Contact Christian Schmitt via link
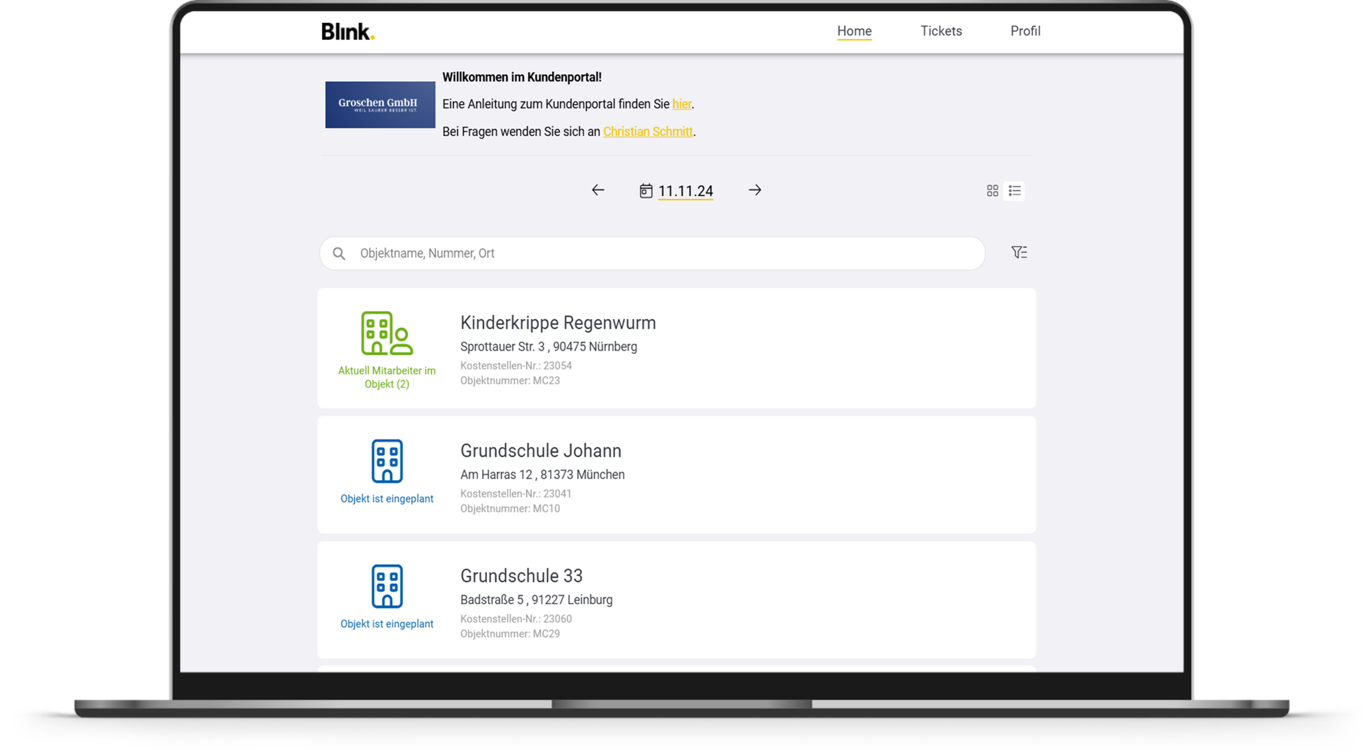The width and height of the screenshot is (1363, 756). click(x=648, y=132)
